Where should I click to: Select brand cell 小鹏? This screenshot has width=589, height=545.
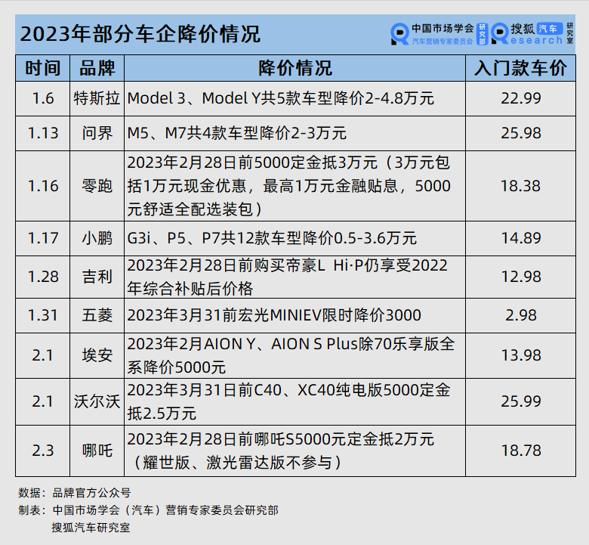(97, 238)
